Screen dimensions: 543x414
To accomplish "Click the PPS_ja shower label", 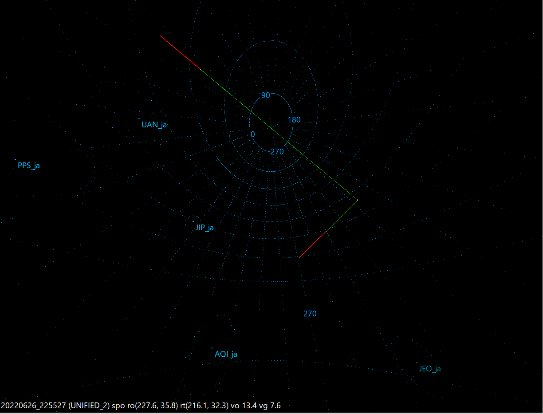I will point(28,166).
